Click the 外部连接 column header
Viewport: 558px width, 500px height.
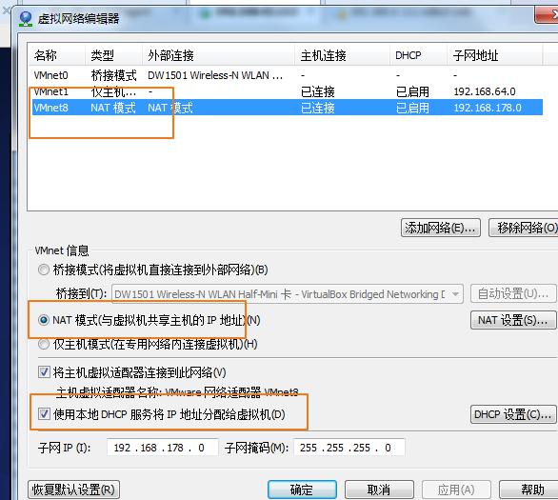(x=218, y=55)
